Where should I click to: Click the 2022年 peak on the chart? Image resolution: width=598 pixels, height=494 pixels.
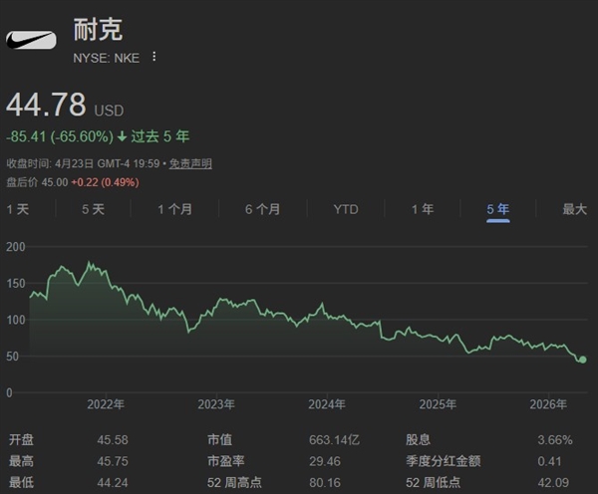click(91, 263)
